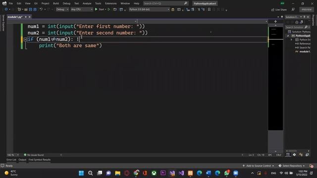Open the Edit menu
Image resolution: width=317 pixels, height=178 pixels.
pos(19,3)
